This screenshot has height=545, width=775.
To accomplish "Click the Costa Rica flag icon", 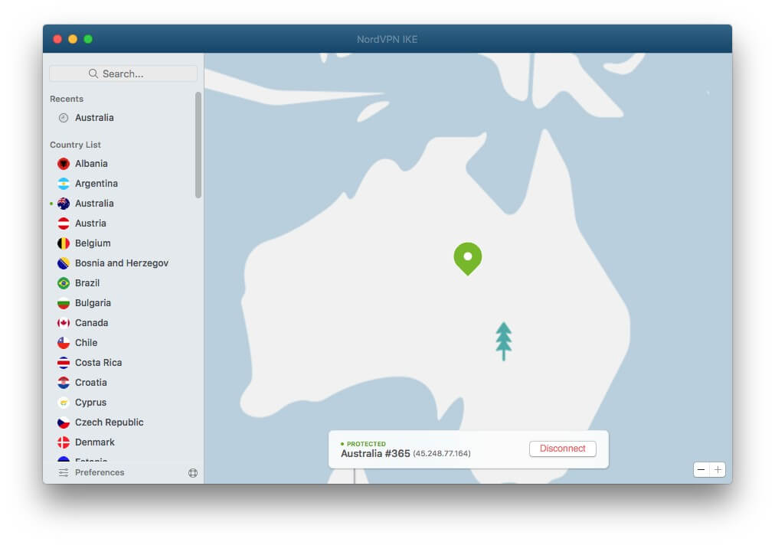I will 64,363.
